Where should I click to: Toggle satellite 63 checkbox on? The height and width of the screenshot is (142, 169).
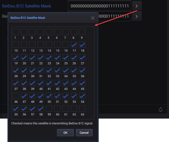(x=83, y=108)
